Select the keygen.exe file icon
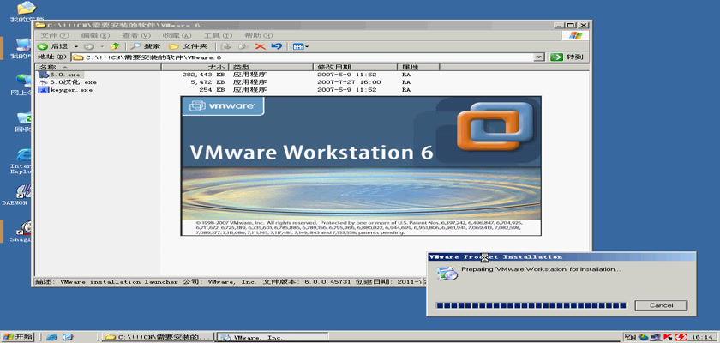 pos(44,90)
